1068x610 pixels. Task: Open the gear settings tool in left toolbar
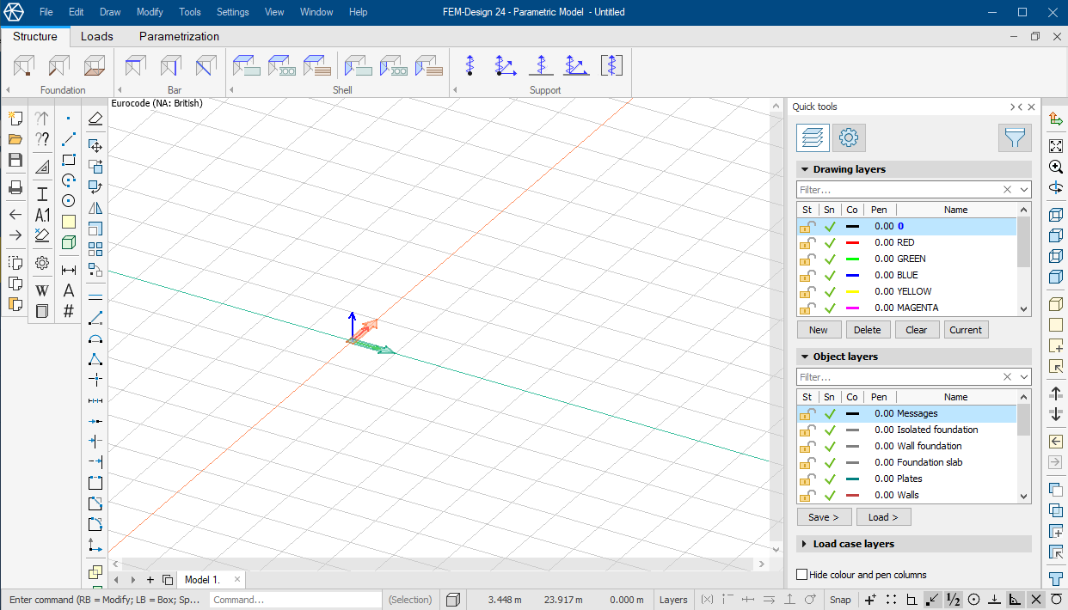click(x=42, y=263)
